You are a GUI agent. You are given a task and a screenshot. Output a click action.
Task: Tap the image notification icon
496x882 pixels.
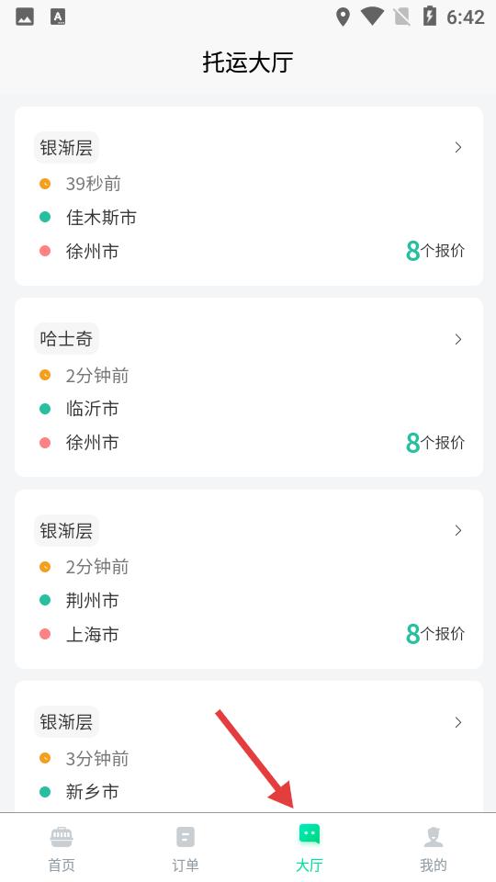tap(25, 17)
